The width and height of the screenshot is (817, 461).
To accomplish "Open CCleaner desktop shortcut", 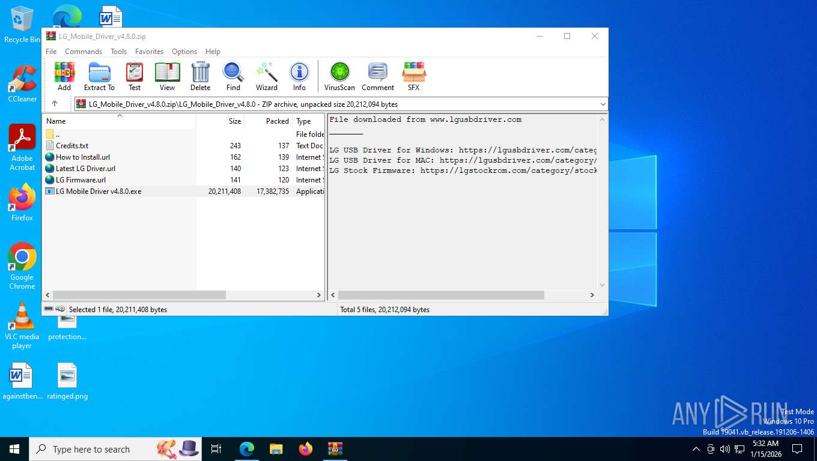I will tap(22, 84).
